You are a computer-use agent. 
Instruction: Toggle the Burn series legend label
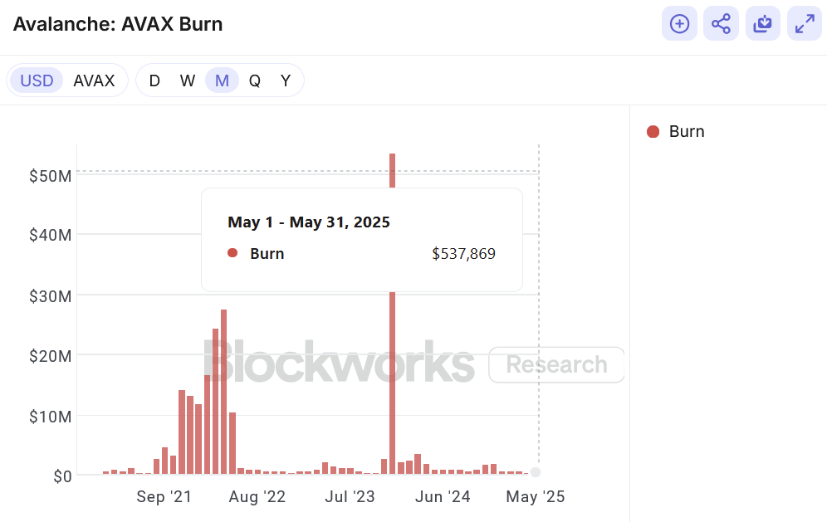687,131
